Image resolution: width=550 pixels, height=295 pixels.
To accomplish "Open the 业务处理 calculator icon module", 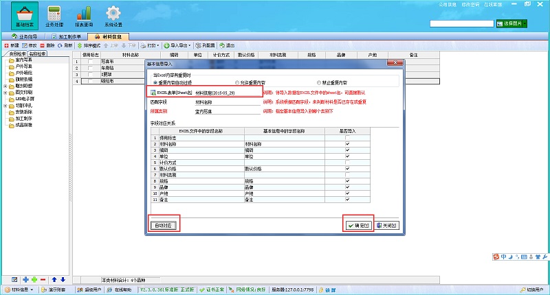I will click(54, 15).
